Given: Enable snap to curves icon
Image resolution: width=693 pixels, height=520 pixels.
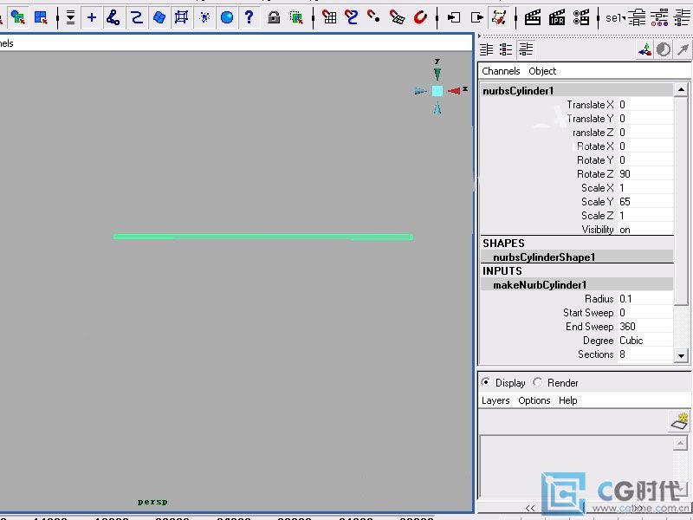Looking at the screenshot, I should coord(352,17).
